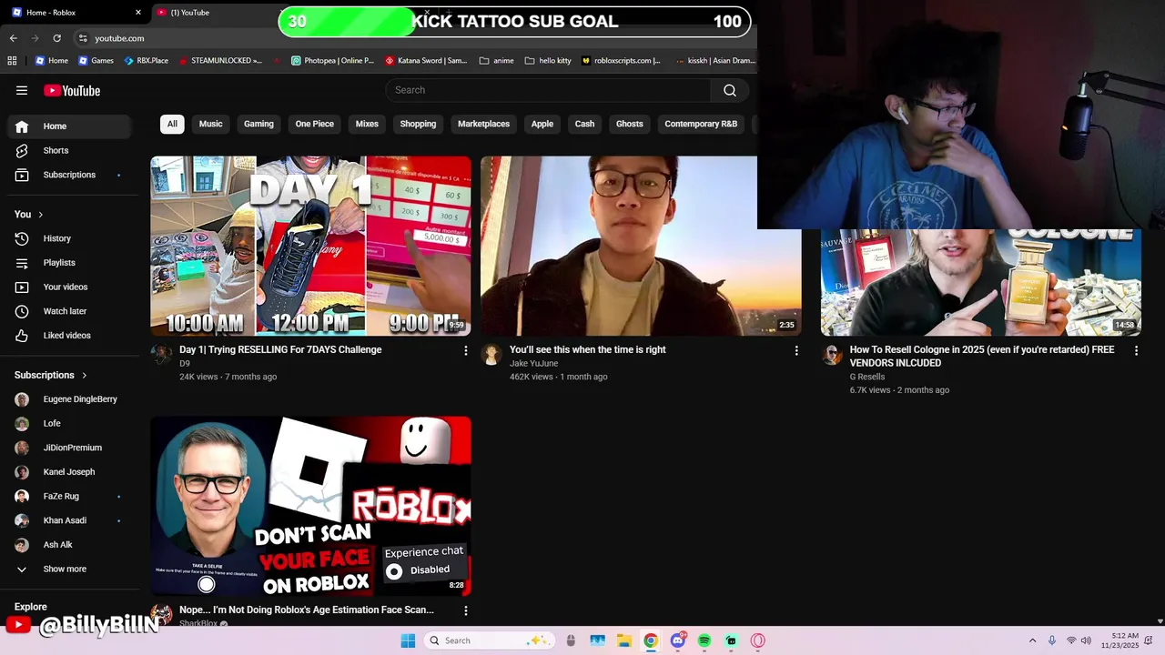
Task: Open Jake YuJune channel avatar
Action: point(491,355)
